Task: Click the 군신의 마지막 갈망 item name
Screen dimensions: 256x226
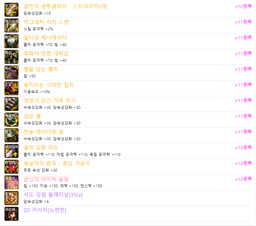Action: click(46, 179)
